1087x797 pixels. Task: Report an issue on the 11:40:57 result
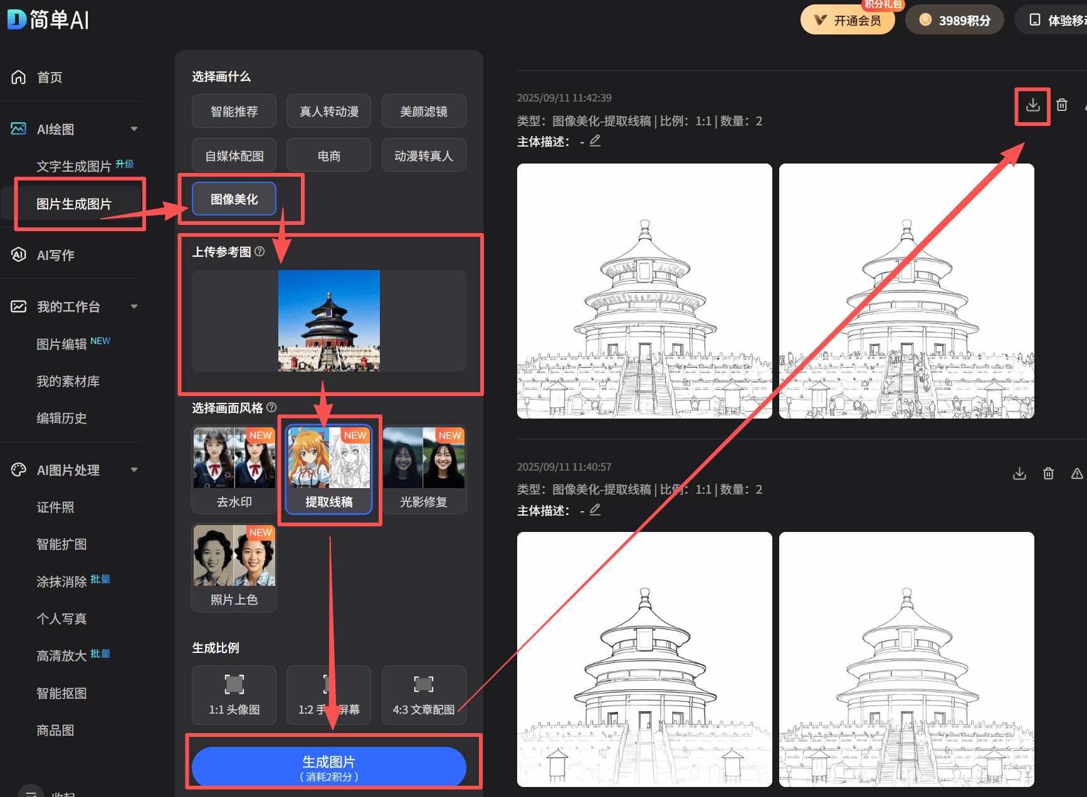(1078, 474)
